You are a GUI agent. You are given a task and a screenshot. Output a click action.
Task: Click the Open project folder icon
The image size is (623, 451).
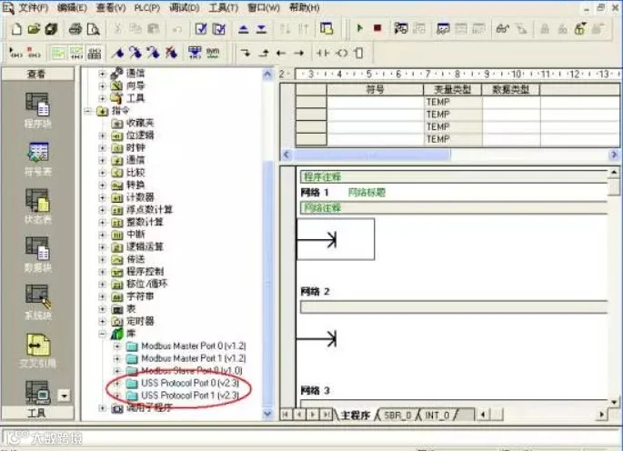34,28
